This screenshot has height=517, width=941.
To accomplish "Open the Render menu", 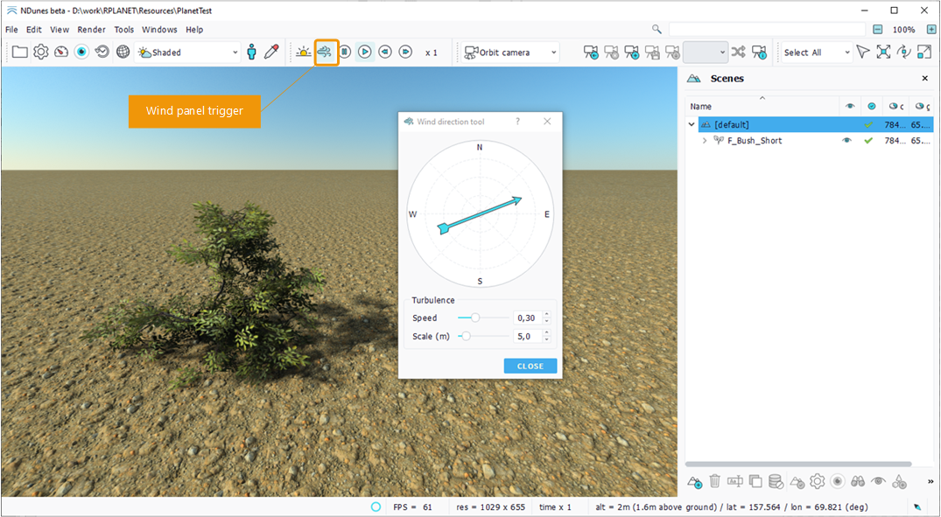I will pyautogui.click(x=91, y=30).
